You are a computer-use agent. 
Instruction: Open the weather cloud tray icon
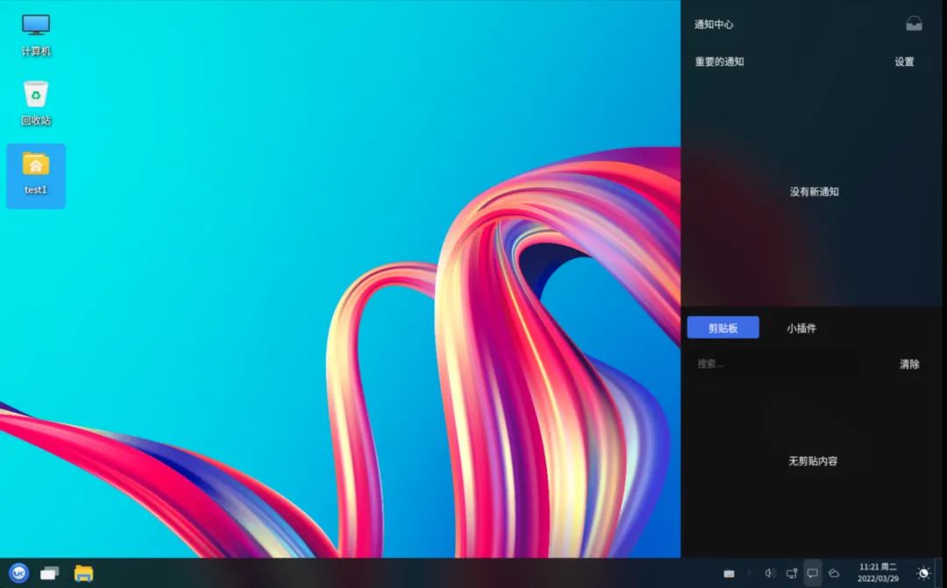point(834,573)
